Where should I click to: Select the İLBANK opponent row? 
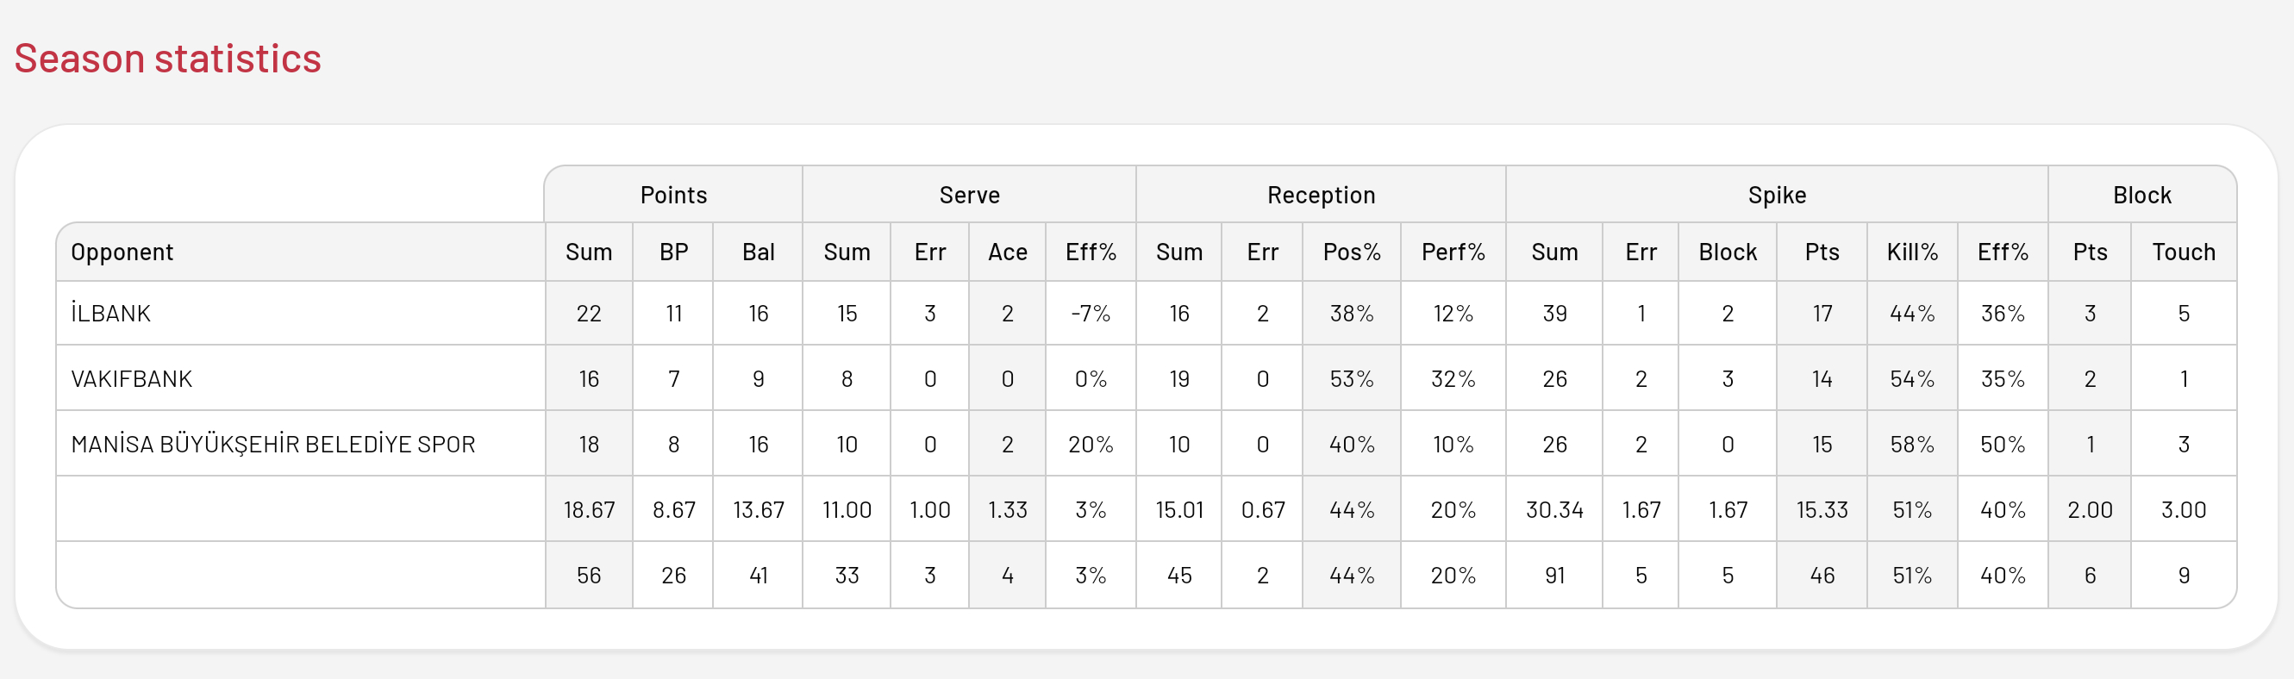coord(1146,314)
